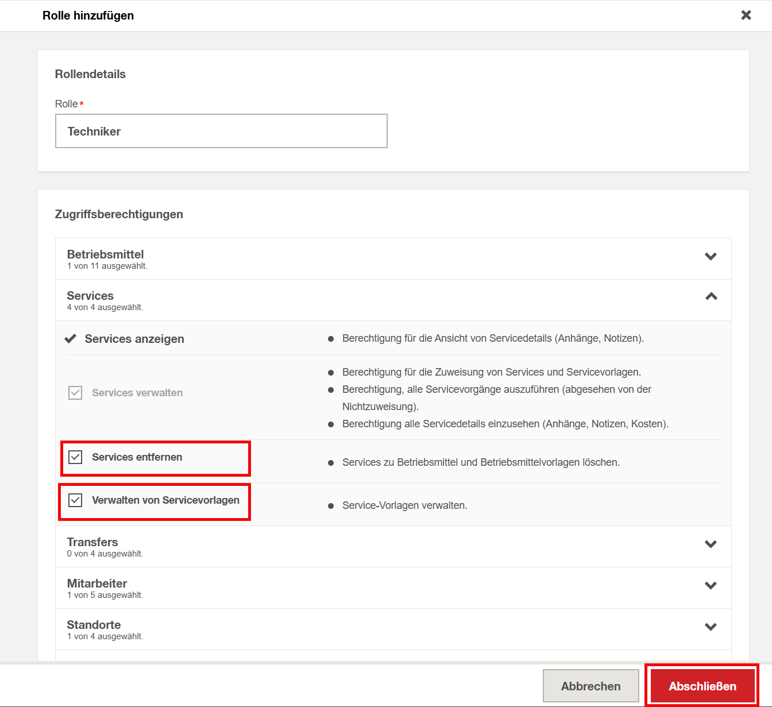Expand the Betriebsmittel permissions section

point(711,256)
